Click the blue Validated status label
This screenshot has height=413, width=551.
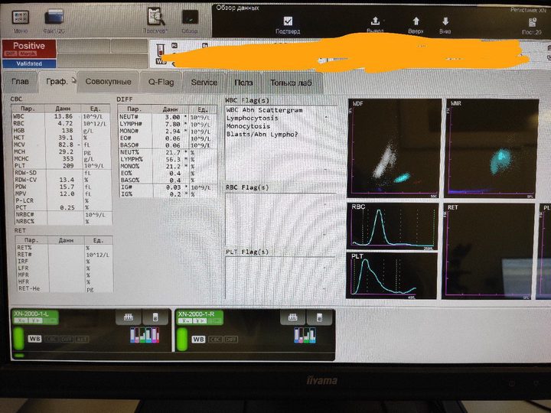point(29,63)
